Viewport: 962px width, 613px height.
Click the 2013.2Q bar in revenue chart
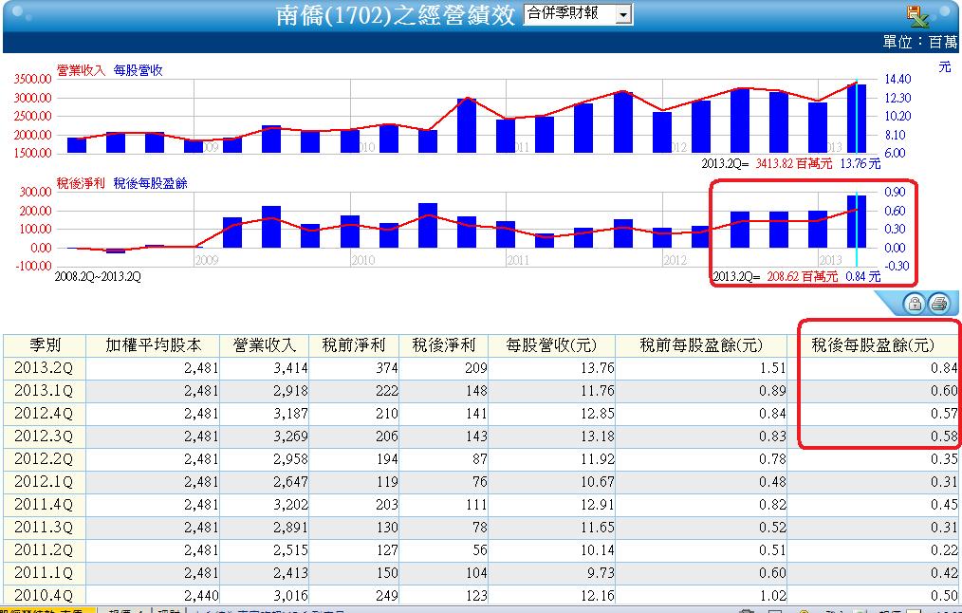857,119
